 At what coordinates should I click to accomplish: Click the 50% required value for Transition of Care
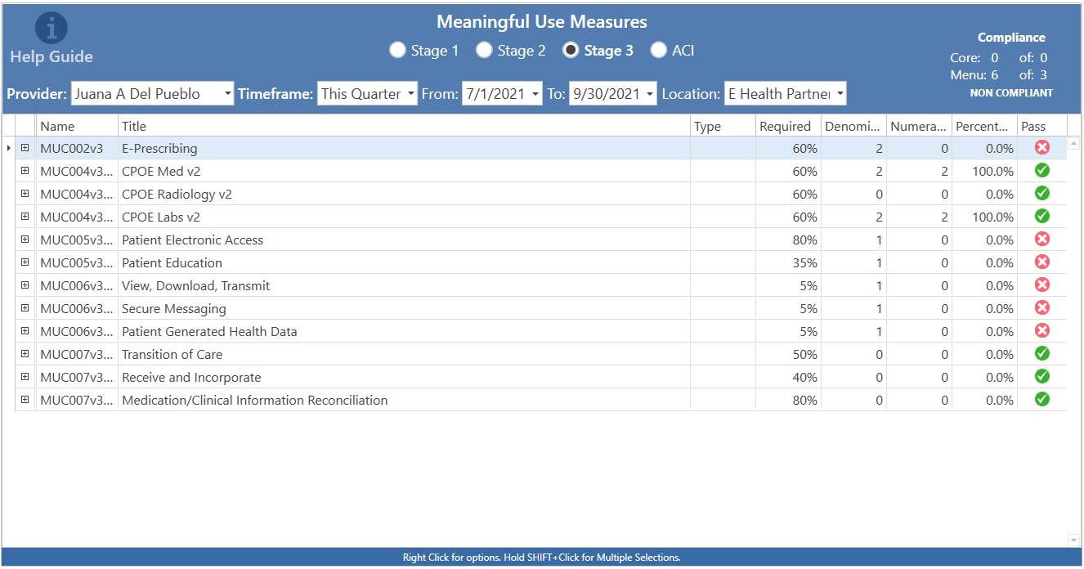point(804,354)
